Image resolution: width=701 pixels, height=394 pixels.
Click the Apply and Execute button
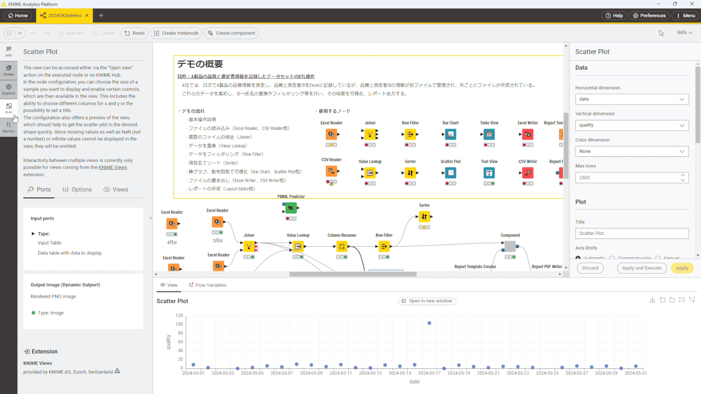[x=642, y=268]
